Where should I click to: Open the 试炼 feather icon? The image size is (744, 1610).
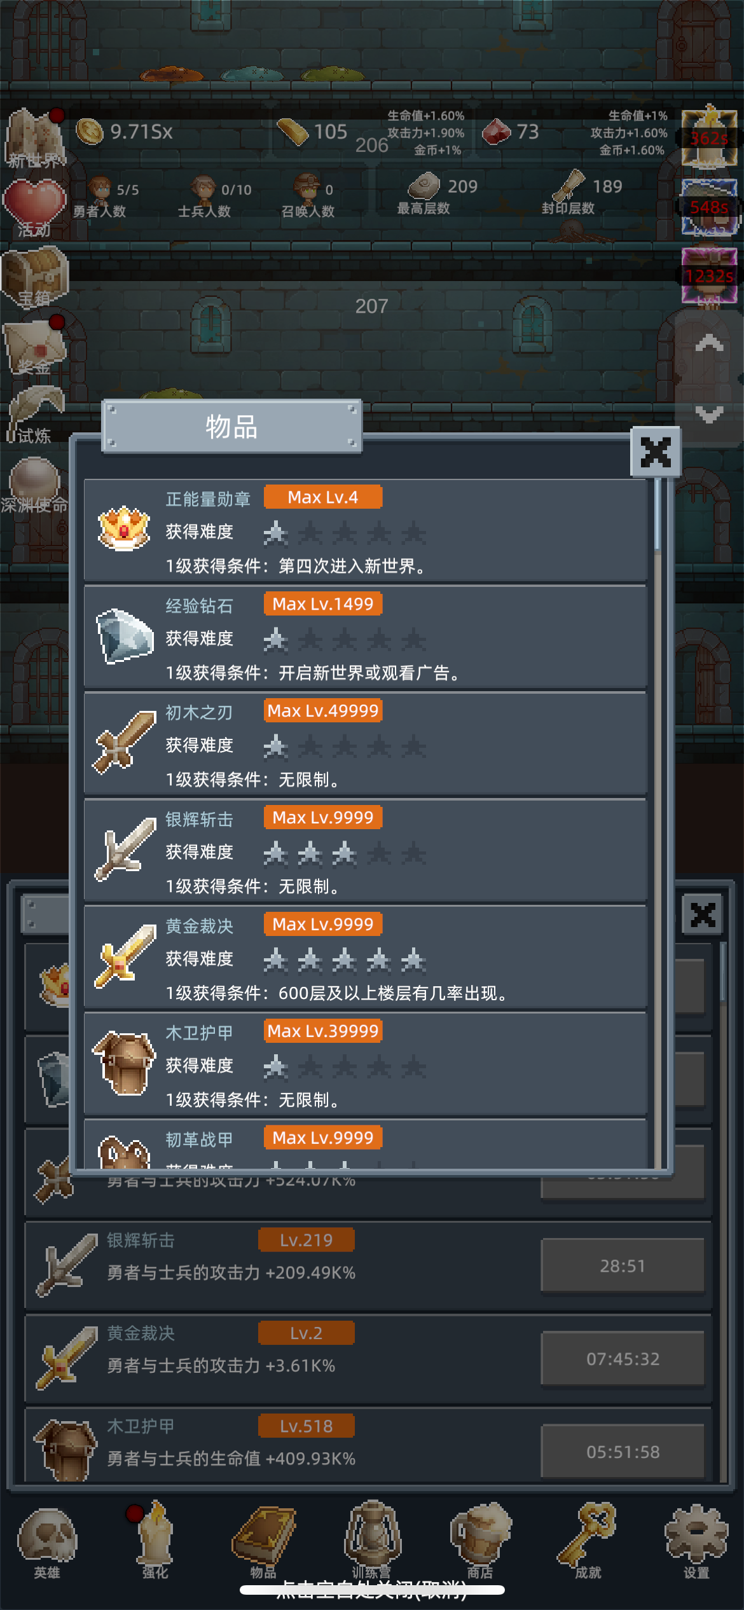(x=34, y=415)
